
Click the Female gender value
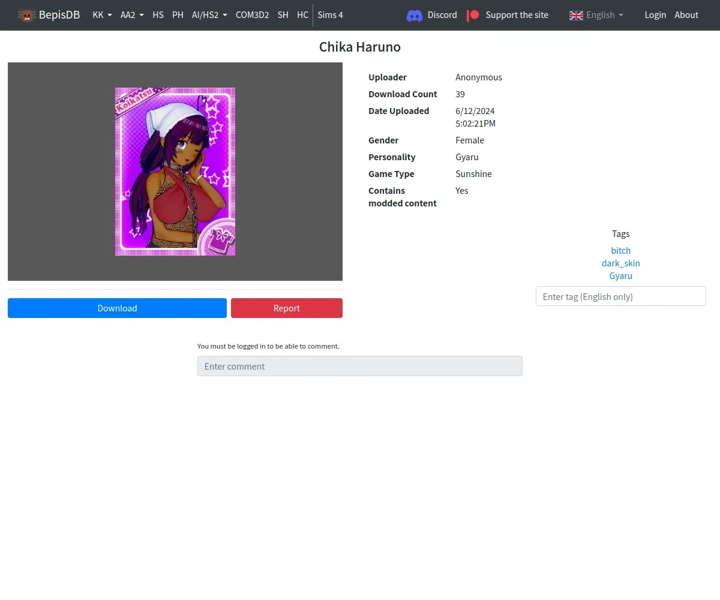(470, 140)
